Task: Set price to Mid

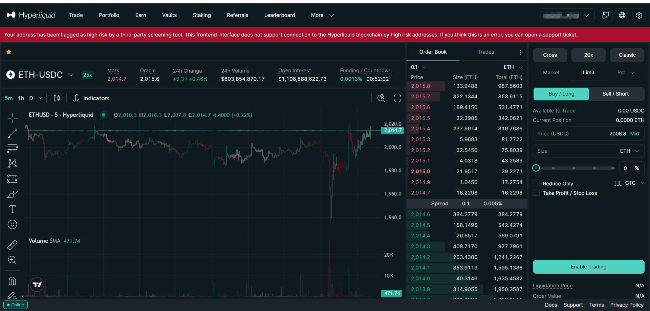Action: (634, 134)
